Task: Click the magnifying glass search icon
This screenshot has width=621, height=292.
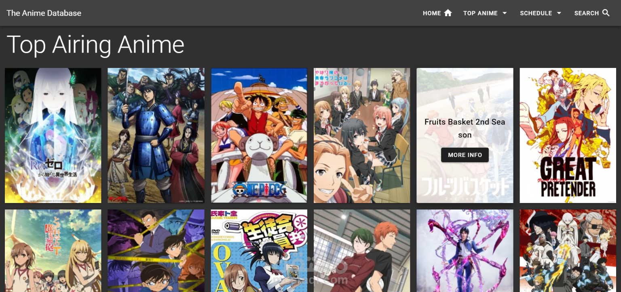Action: 606,13
